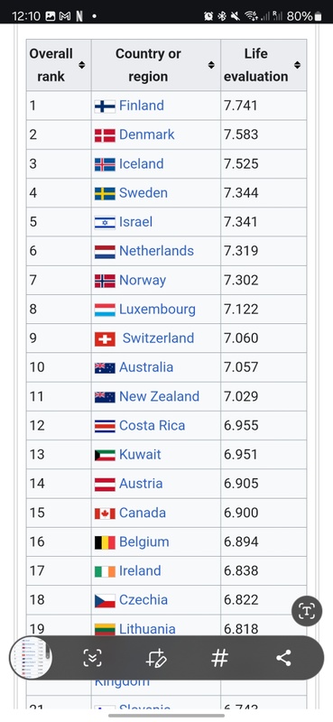Open the Czechia link
This screenshot has height=722, width=333.
143,599
